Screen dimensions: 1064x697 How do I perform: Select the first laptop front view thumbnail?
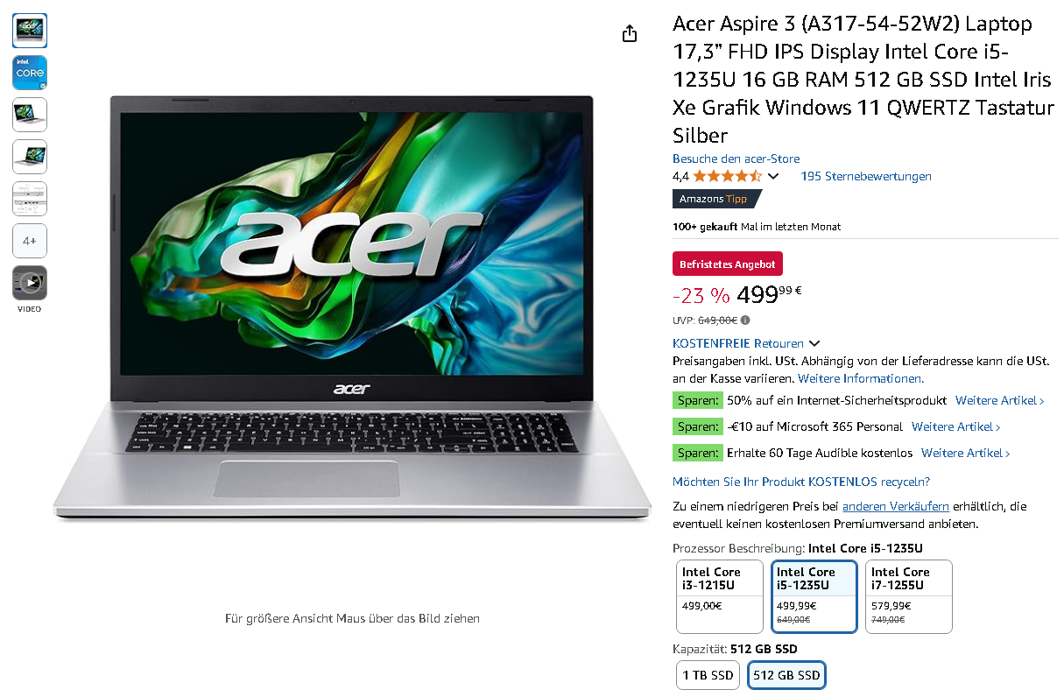[x=30, y=31]
